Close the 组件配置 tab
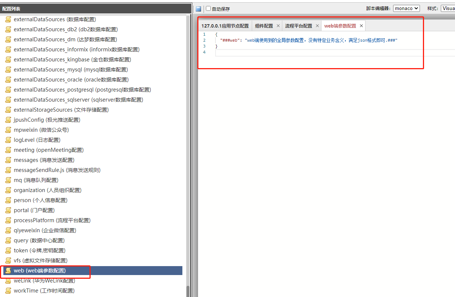This screenshot has height=297, width=455. pos(278,26)
